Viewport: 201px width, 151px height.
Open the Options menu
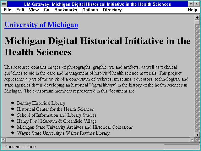coord(90,10)
